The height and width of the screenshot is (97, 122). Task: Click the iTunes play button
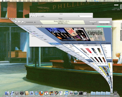coord(20,22)
